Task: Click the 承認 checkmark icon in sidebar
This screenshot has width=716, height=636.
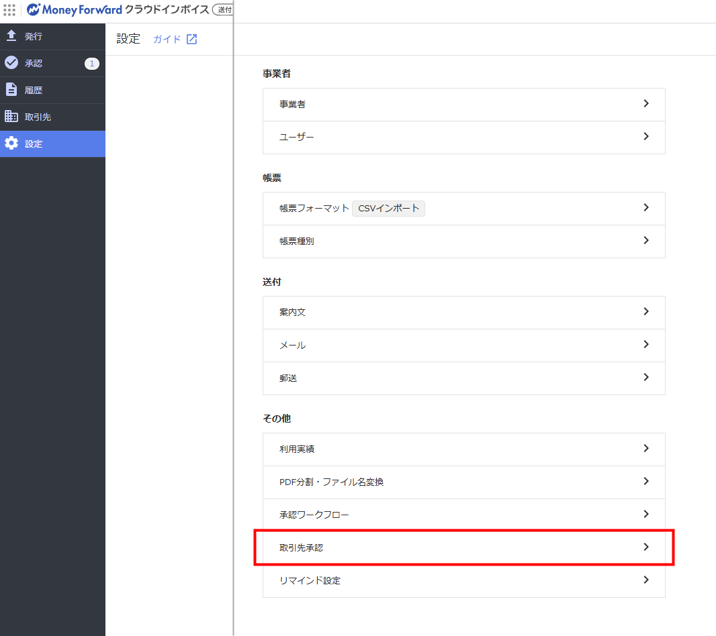Action: click(11, 63)
